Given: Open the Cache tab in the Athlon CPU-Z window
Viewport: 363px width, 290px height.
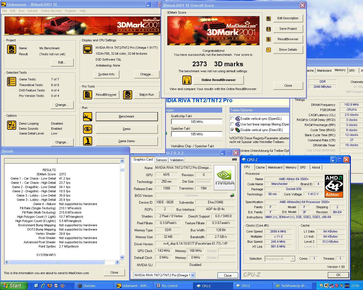Looking at the screenshot, I should 260,167.
